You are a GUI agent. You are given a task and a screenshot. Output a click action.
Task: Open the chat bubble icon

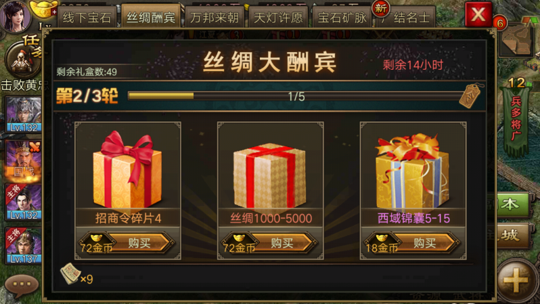pos(22,286)
